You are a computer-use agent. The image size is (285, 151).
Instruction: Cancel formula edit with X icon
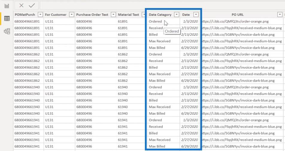21,5
